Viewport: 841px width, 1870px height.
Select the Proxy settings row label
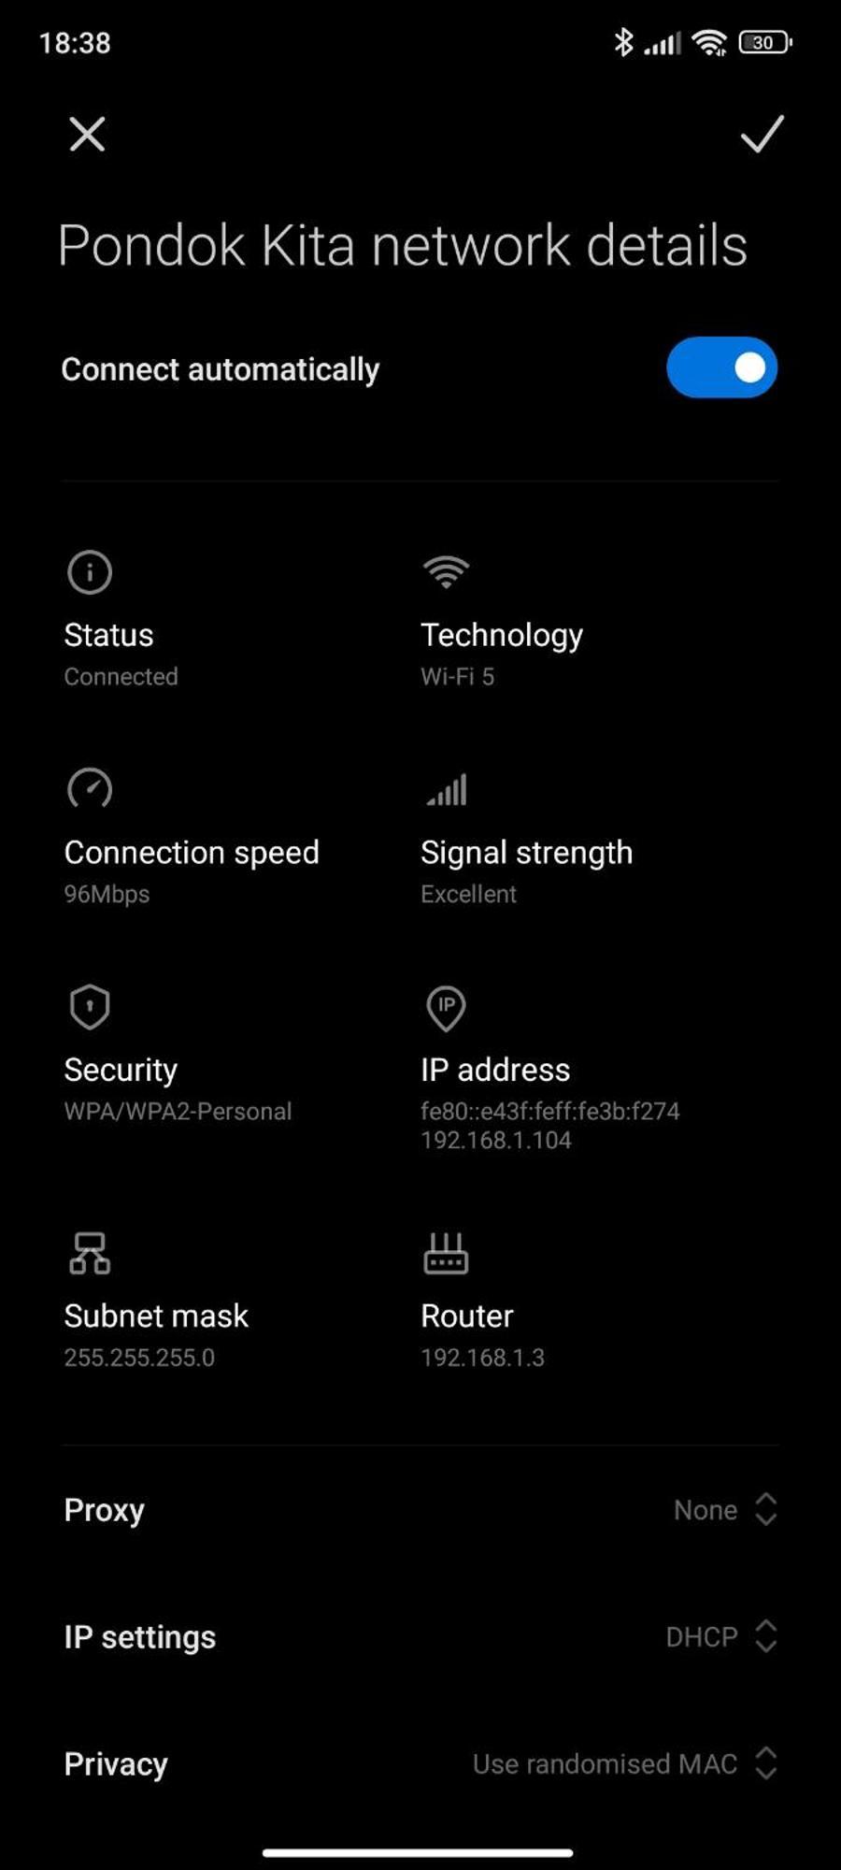coord(104,1510)
